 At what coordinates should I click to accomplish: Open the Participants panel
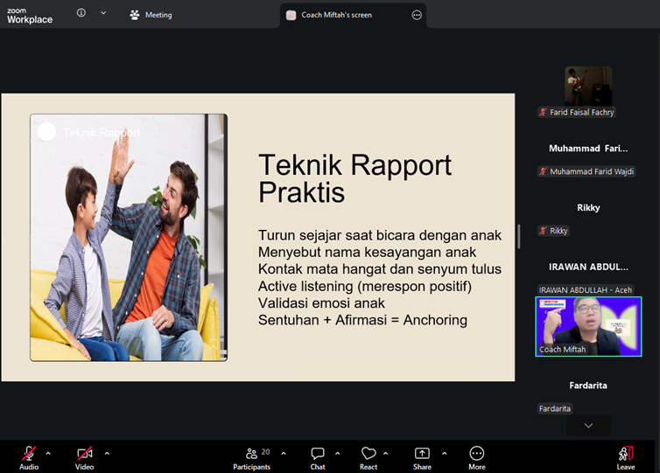pos(252,457)
